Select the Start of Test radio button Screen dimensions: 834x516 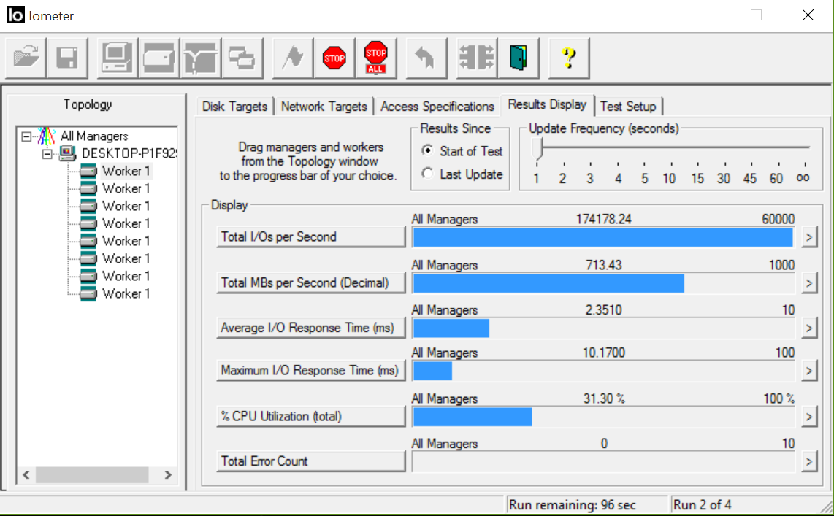tap(427, 151)
